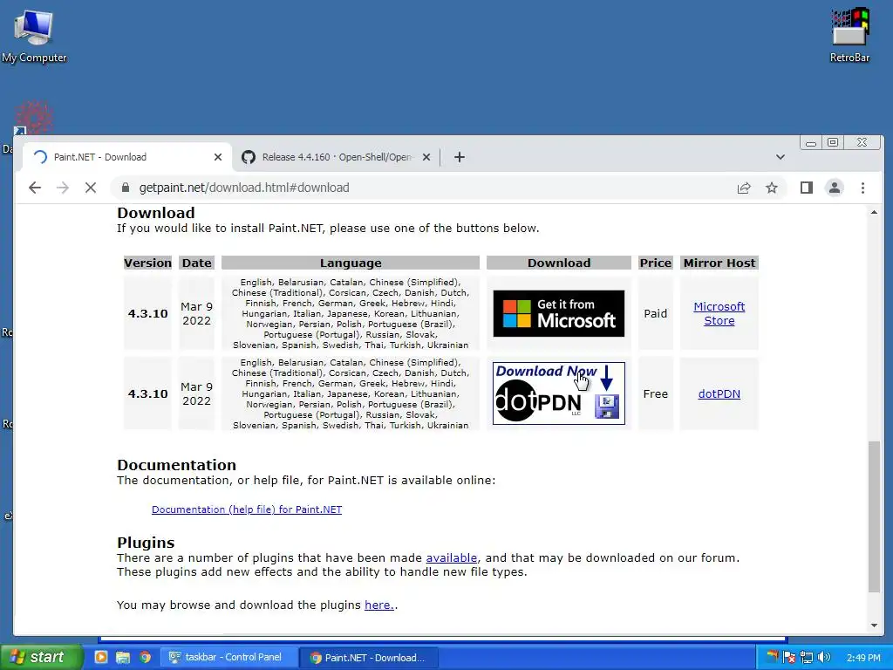Launch the orange media player quick-launch icon
Viewport: 893px width, 670px height.
(x=101, y=657)
